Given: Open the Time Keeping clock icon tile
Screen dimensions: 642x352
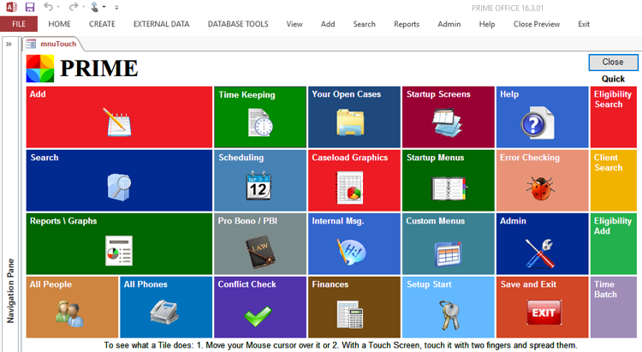Looking at the screenshot, I should click(x=260, y=123).
